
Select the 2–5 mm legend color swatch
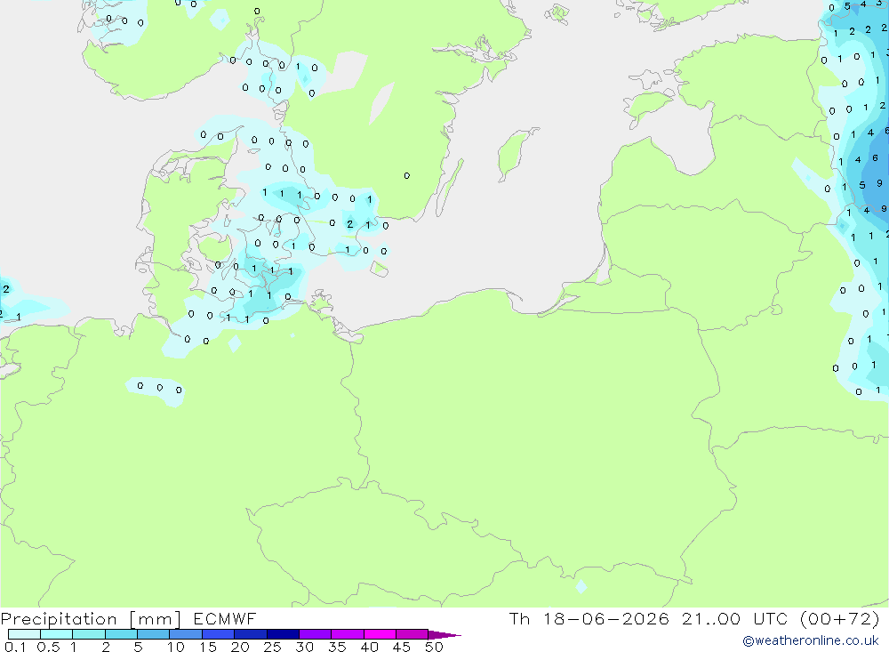click(x=121, y=634)
